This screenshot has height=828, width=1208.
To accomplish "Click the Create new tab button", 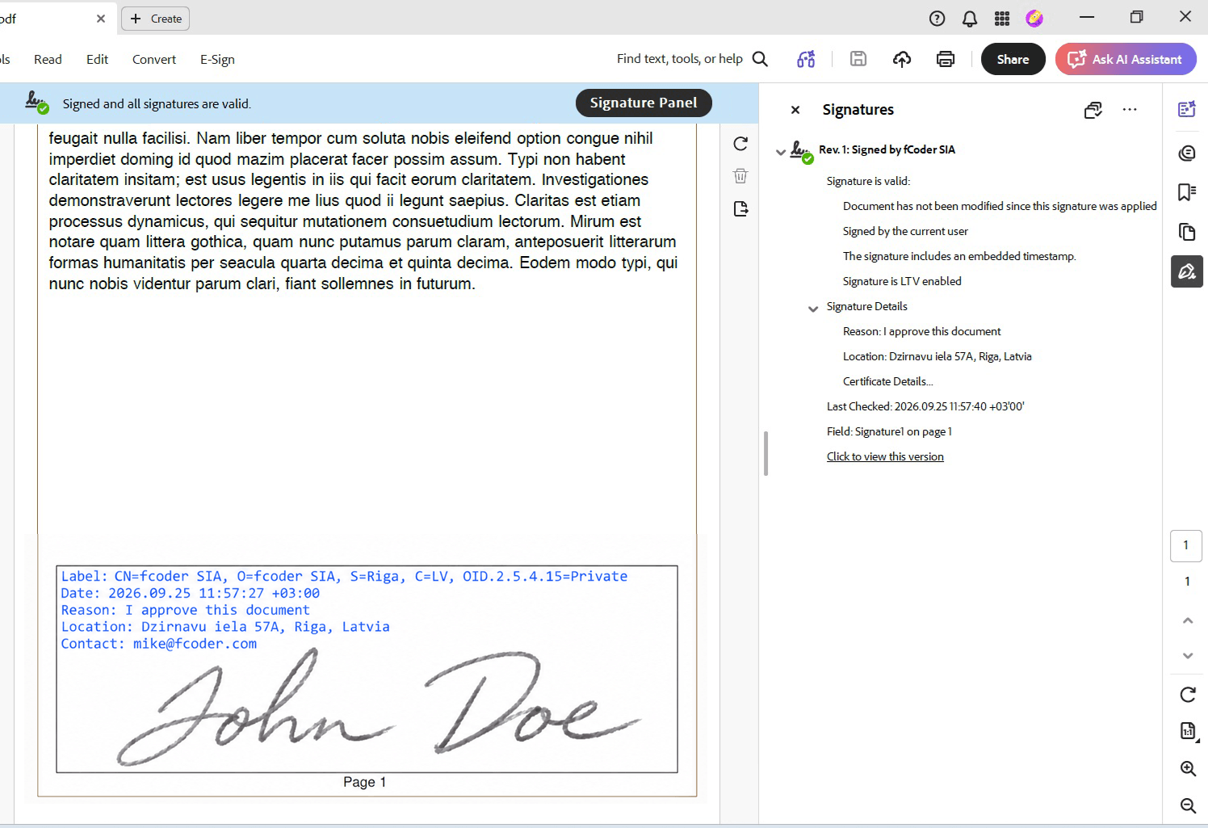I will 155,19.
